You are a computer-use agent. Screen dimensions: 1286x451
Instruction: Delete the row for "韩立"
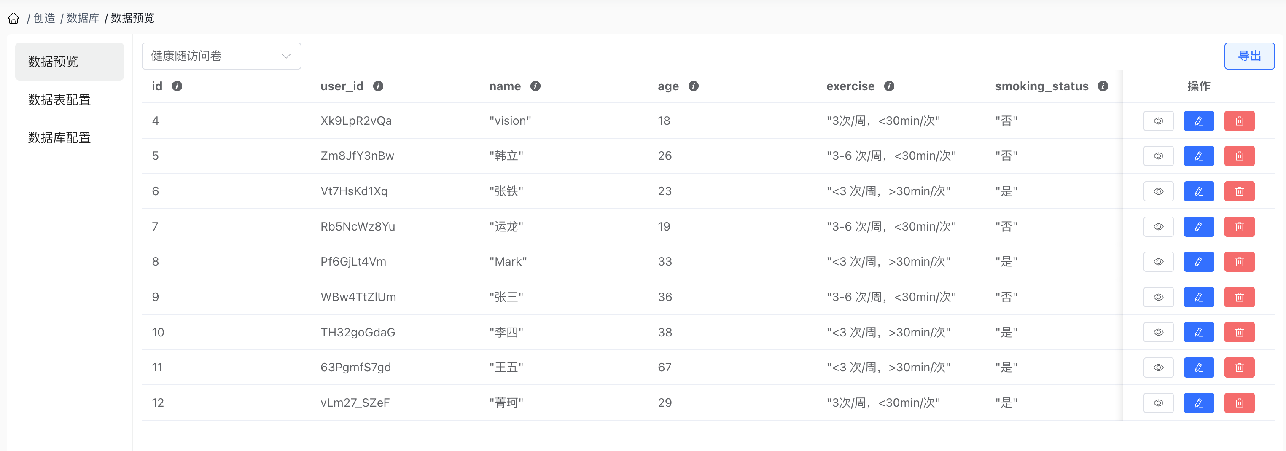tap(1240, 156)
